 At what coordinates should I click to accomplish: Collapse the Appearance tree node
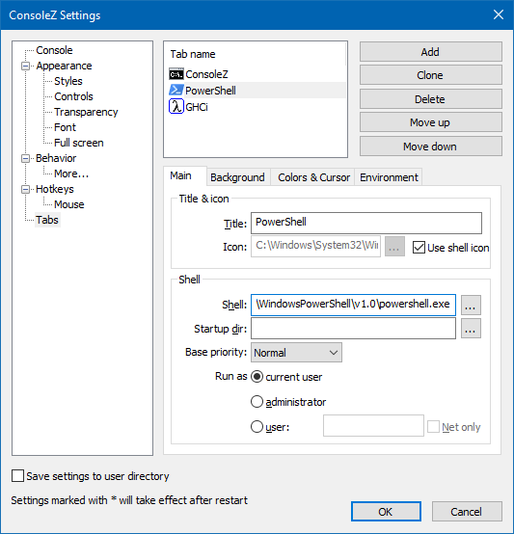[25, 66]
